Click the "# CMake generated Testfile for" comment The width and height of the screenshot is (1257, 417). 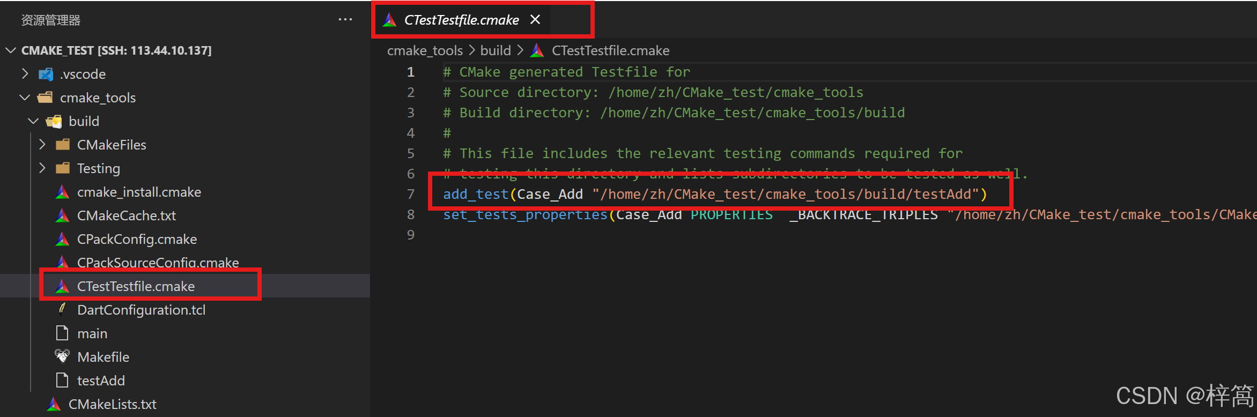coord(566,72)
